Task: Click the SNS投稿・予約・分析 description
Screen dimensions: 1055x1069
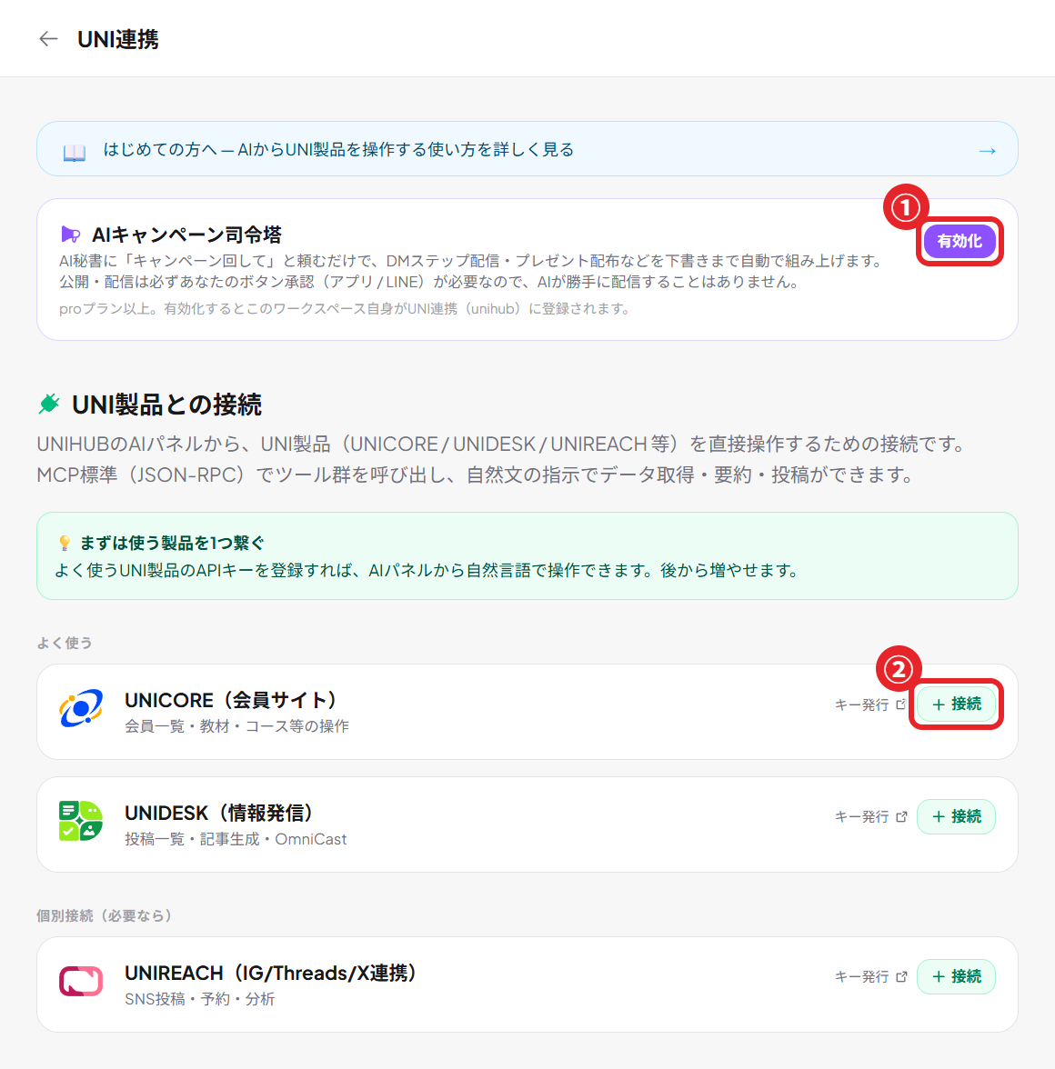Action: pos(200,1000)
